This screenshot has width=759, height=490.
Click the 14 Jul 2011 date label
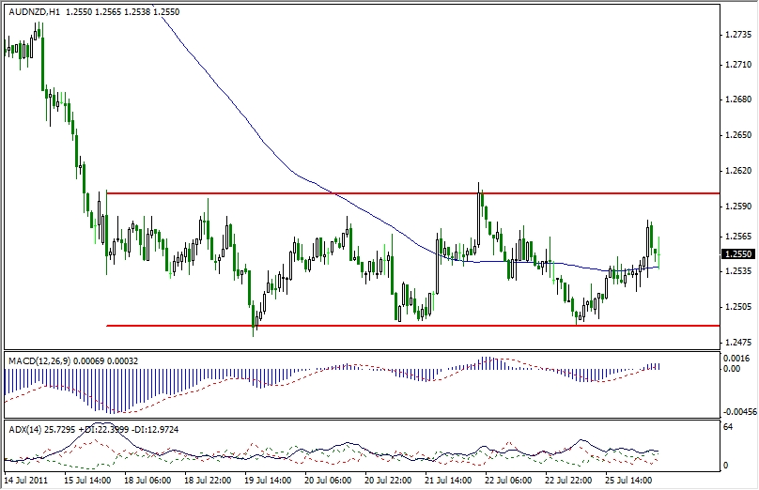25,481
